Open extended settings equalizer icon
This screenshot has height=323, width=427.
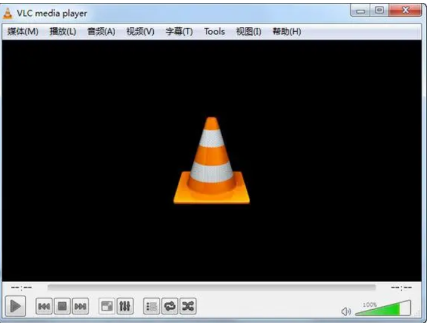(125, 306)
